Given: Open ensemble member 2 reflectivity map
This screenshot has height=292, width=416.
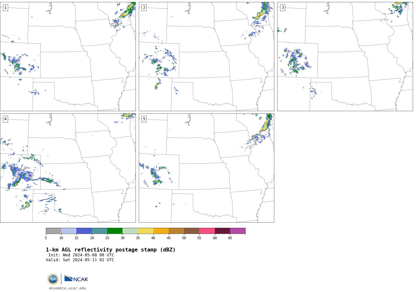Looking at the screenshot, I should (x=206, y=56).
